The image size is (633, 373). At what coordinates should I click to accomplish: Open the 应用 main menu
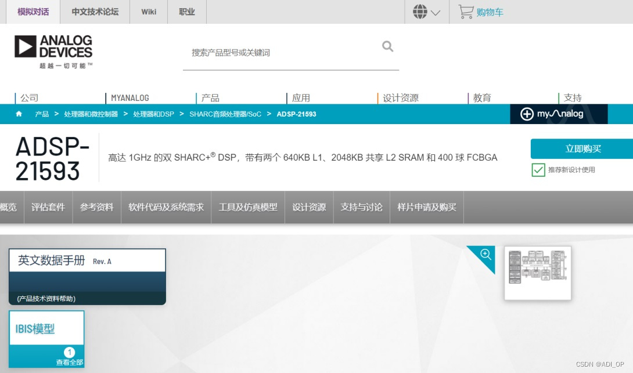coord(301,97)
